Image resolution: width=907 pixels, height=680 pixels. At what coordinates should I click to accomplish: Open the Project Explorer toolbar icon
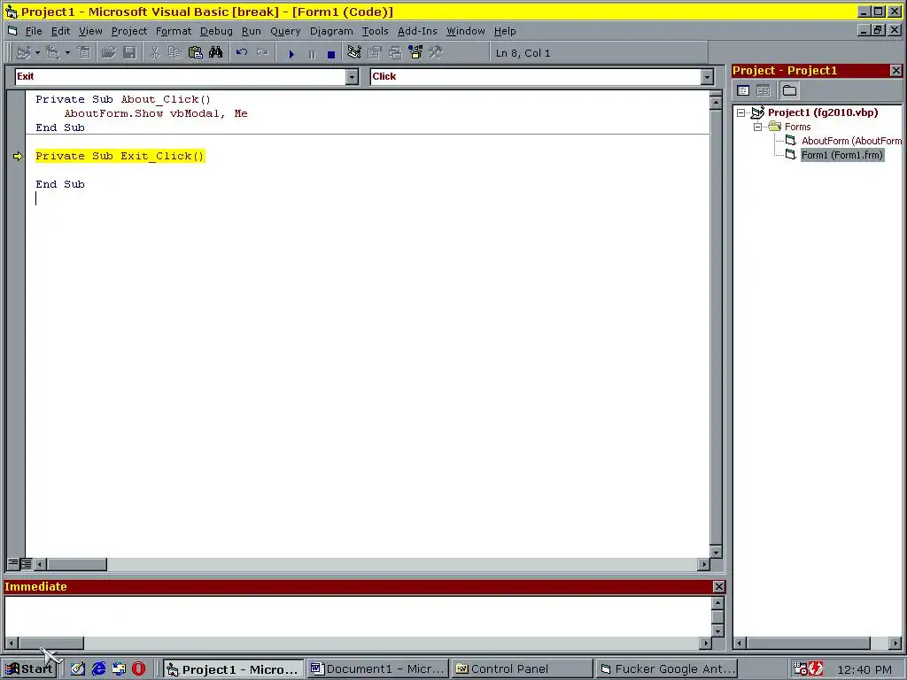click(354, 53)
